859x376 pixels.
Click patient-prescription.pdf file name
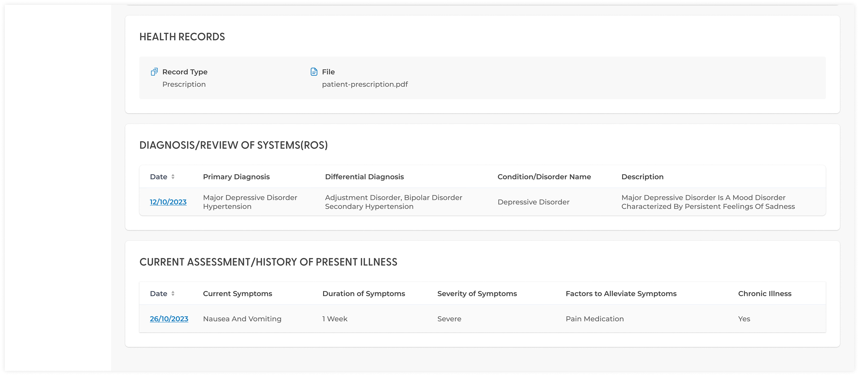tap(365, 84)
